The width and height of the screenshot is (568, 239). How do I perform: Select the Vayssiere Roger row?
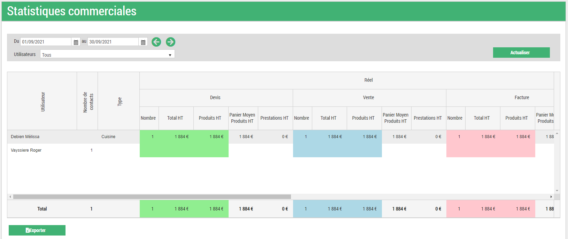tap(26, 150)
